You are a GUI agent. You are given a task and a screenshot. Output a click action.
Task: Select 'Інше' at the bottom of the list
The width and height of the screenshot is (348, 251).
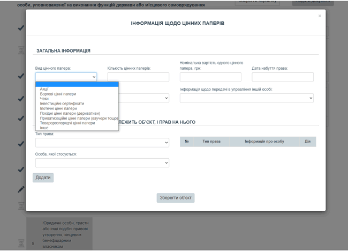[44, 128]
